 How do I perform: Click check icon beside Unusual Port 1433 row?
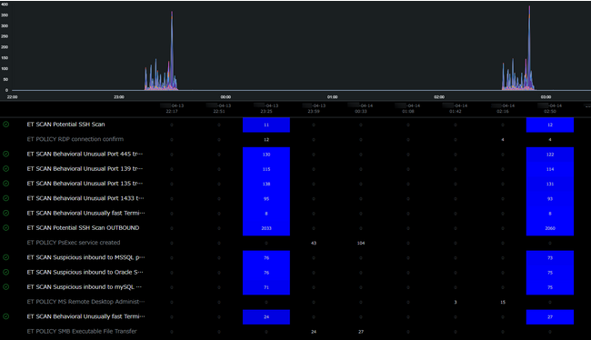point(6,198)
